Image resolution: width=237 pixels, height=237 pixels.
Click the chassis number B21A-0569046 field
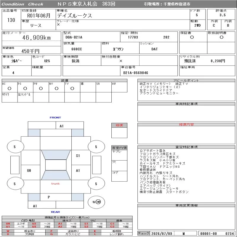(136, 73)
